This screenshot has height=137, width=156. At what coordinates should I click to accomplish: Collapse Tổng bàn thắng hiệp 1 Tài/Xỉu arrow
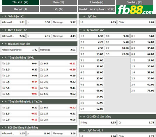[x=3, y=101]
